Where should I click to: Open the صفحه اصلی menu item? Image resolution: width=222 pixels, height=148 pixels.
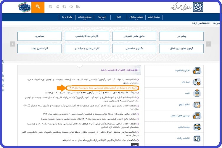point(154,17)
